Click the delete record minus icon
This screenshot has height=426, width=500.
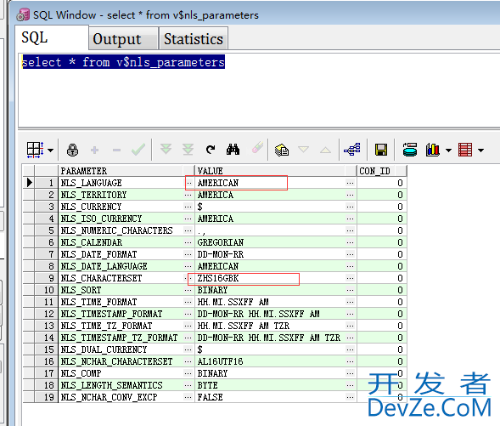pyautogui.click(x=116, y=151)
